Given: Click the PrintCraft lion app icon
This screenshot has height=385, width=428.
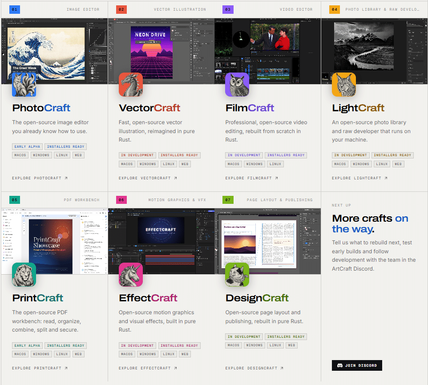Looking at the screenshot, I should [24, 275].
